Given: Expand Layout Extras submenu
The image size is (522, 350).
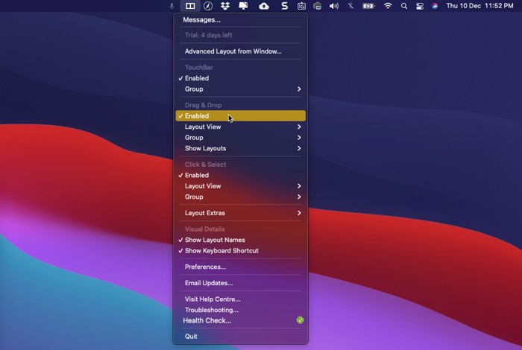Looking at the screenshot, I should 240,213.
